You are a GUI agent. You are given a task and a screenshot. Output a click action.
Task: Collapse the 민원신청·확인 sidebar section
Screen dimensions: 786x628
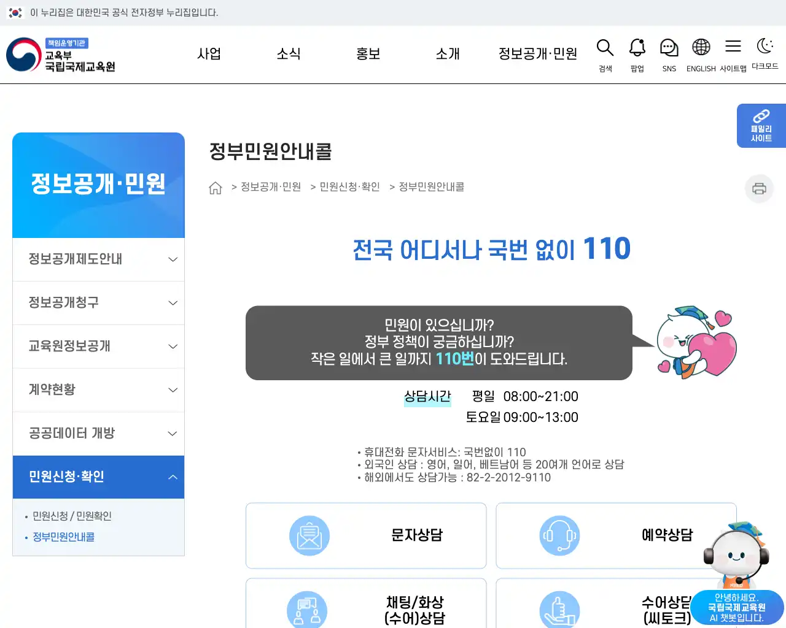pos(98,477)
